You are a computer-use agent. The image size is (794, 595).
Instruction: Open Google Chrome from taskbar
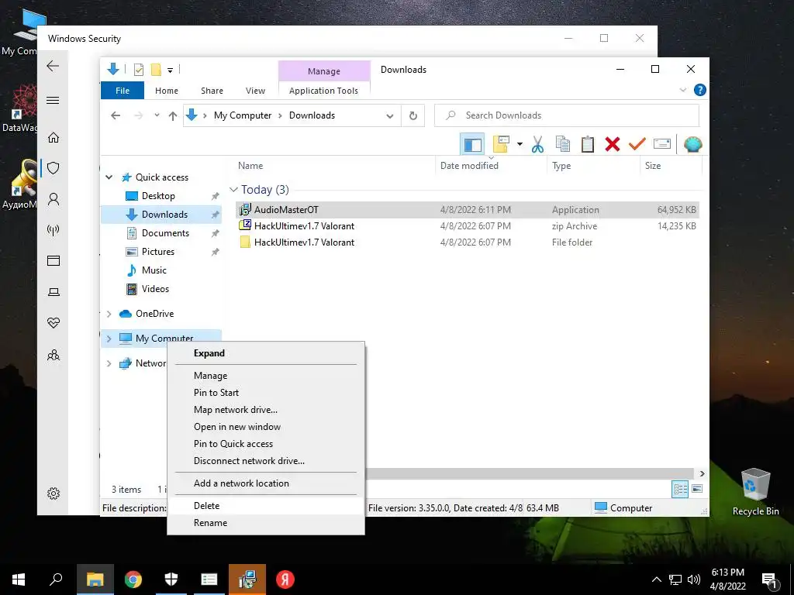pos(133,580)
